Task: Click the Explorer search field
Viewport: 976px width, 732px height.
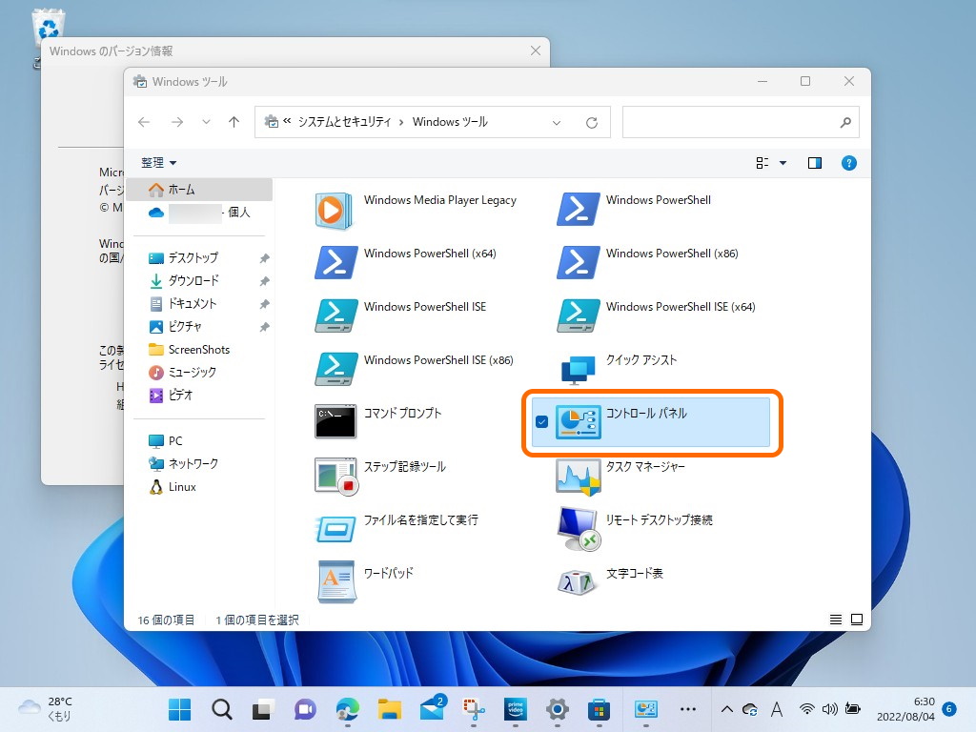Action: tap(741, 123)
